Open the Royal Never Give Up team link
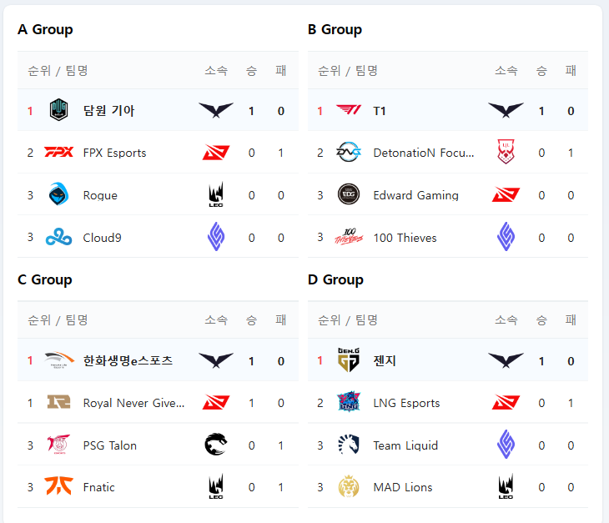 tap(133, 403)
